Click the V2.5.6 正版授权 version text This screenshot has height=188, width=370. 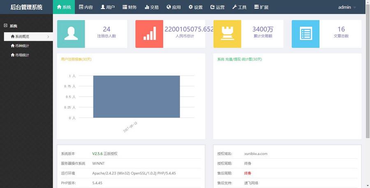(105, 153)
